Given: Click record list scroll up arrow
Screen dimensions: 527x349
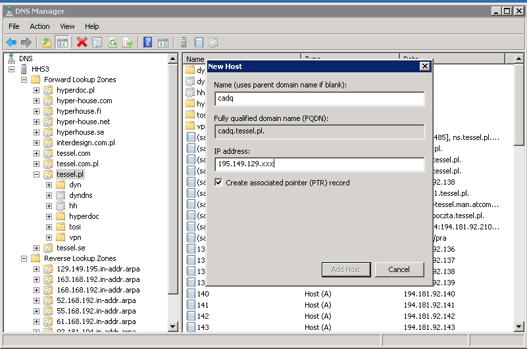Looking at the screenshot, I should [x=518, y=58].
